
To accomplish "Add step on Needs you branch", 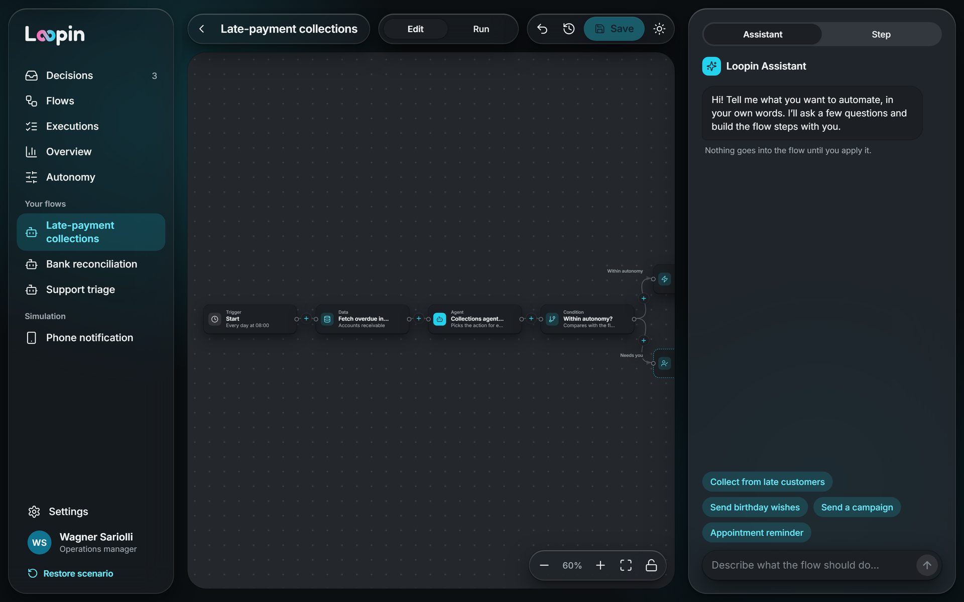I will 644,341.
